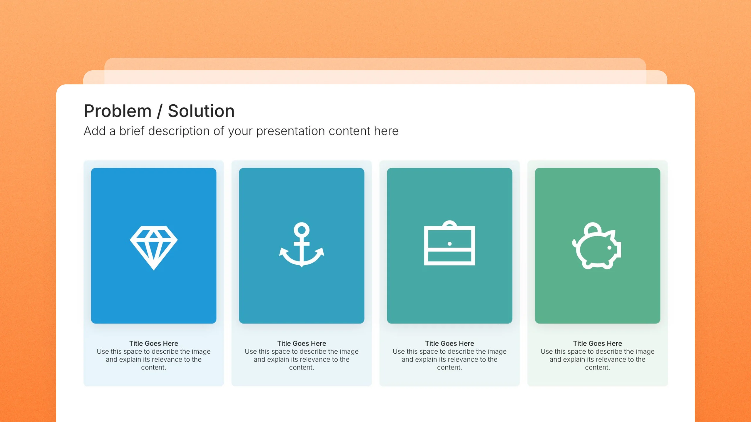Screen dimensions: 751x422
Task: Select the 'Problem / Solution' heading
Action: pos(159,111)
